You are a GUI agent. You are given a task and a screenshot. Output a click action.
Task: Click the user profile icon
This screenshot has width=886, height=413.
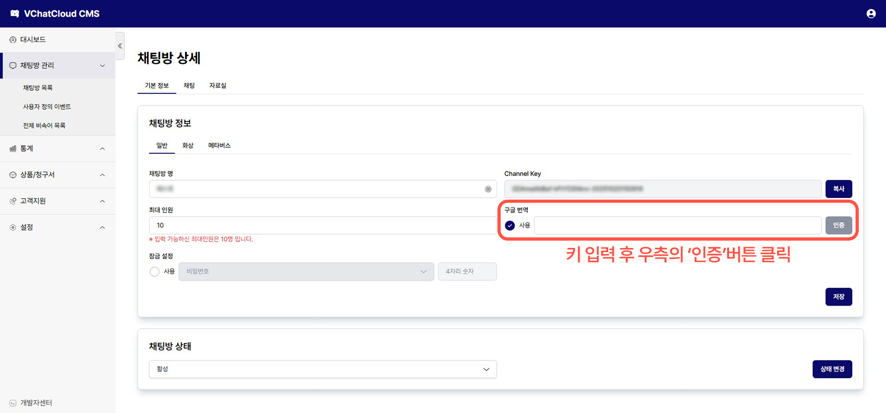coord(871,14)
